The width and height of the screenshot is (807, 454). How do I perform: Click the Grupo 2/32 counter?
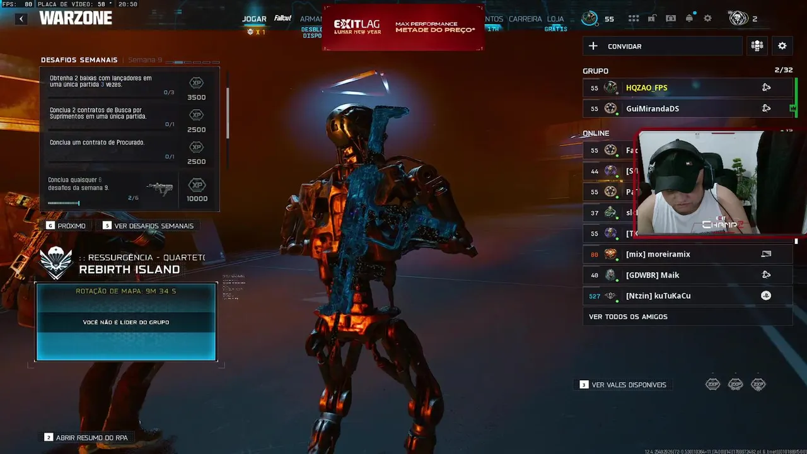pyautogui.click(x=783, y=70)
